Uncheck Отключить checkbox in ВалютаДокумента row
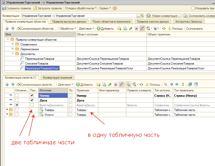The image size is (215, 166). (x=17, y=105)
